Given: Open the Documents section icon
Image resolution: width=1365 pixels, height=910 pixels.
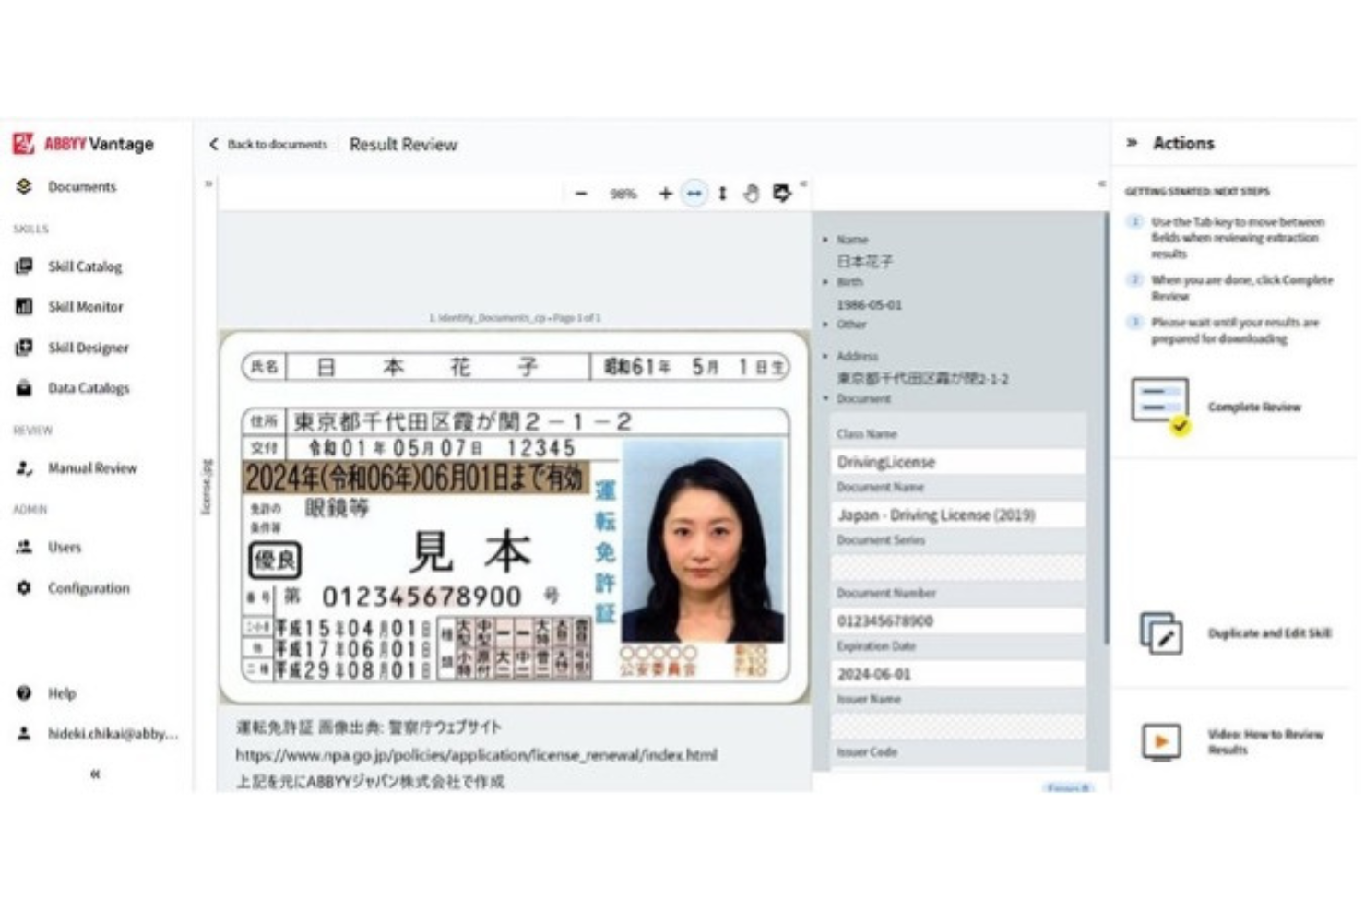Looking at the screenshot, I should [x=24, y=186].
